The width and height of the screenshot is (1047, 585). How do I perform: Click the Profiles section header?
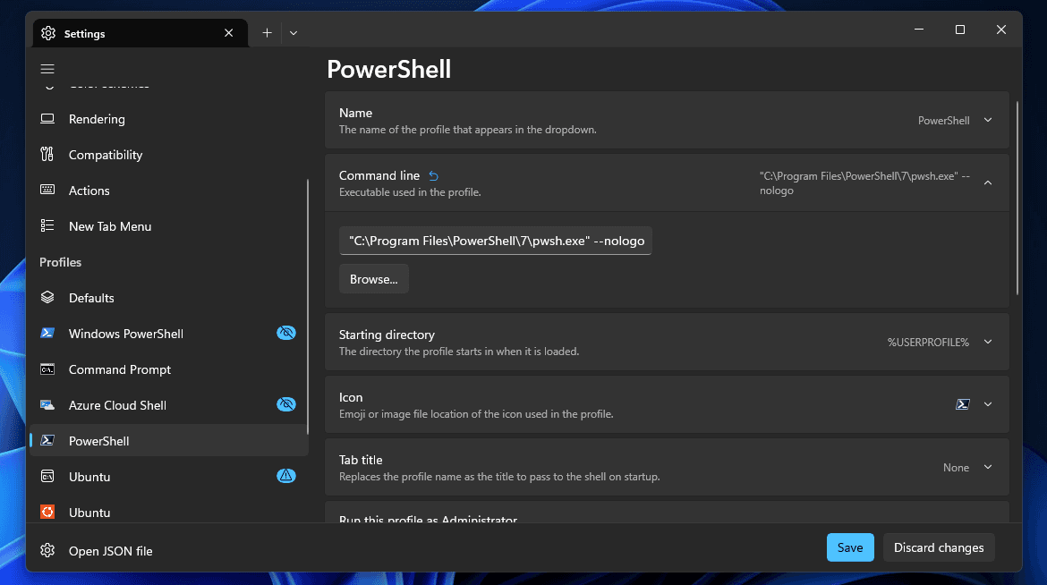point(60,262)
